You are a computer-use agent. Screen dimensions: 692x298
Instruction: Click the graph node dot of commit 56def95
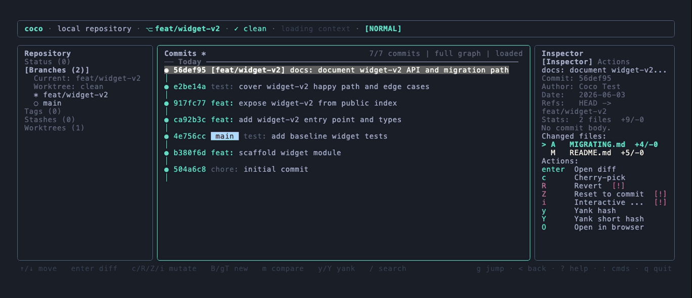click(x=167, y=71)
